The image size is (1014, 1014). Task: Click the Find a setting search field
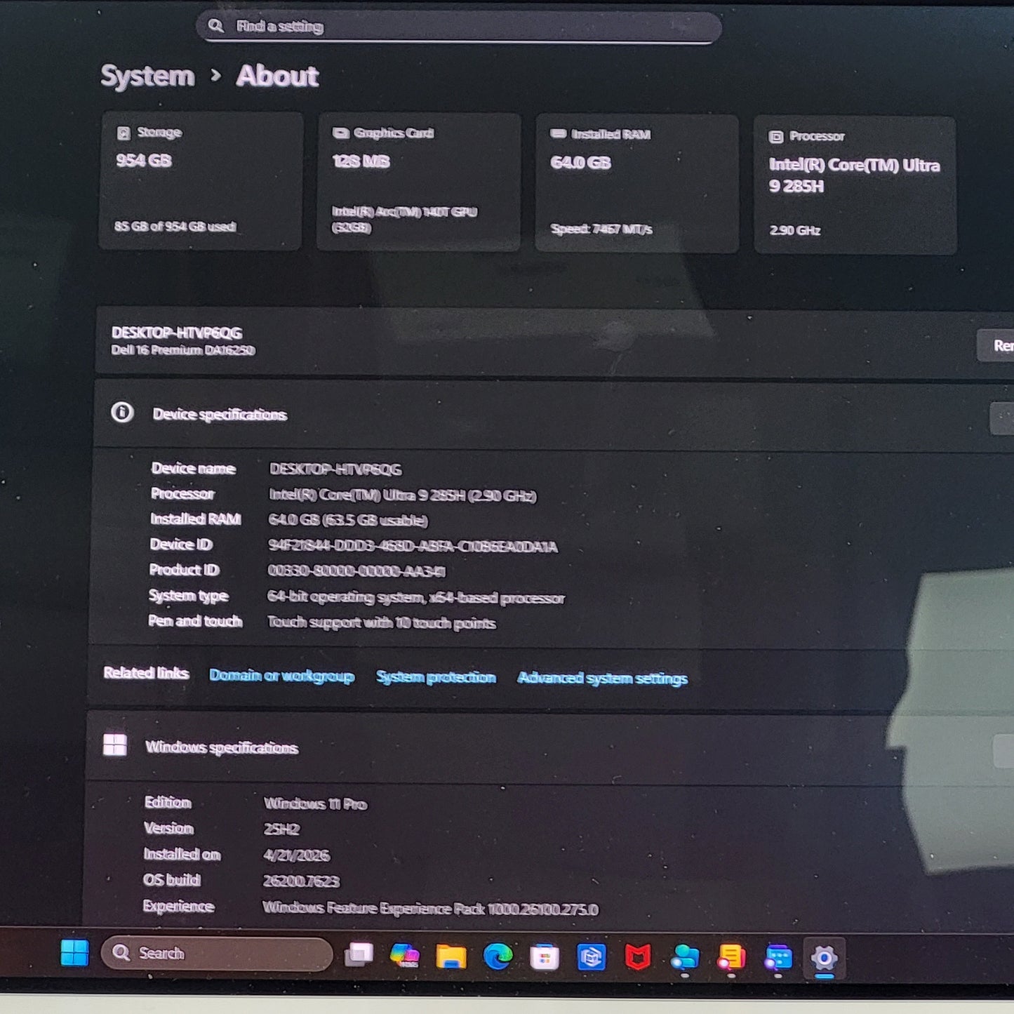[459, 27]
